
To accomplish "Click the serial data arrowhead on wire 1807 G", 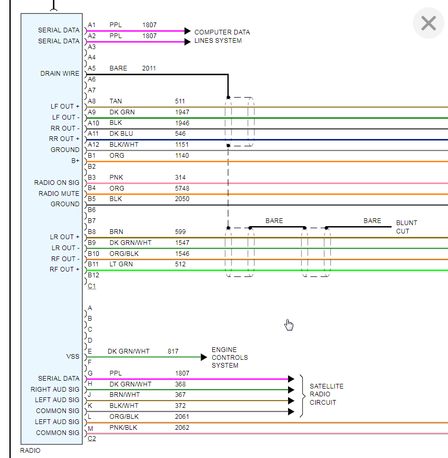I will click(x=291, y=379).
